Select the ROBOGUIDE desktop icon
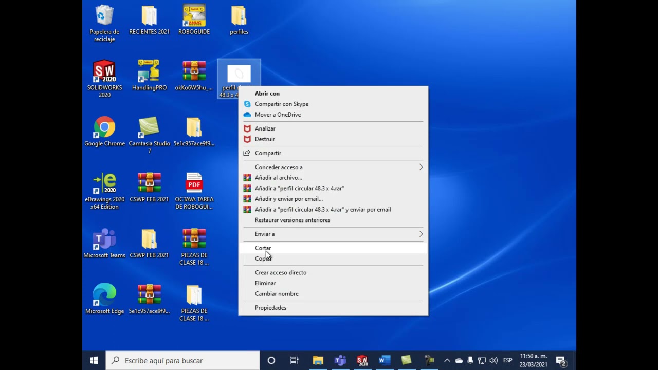 [x=194, y=21]
